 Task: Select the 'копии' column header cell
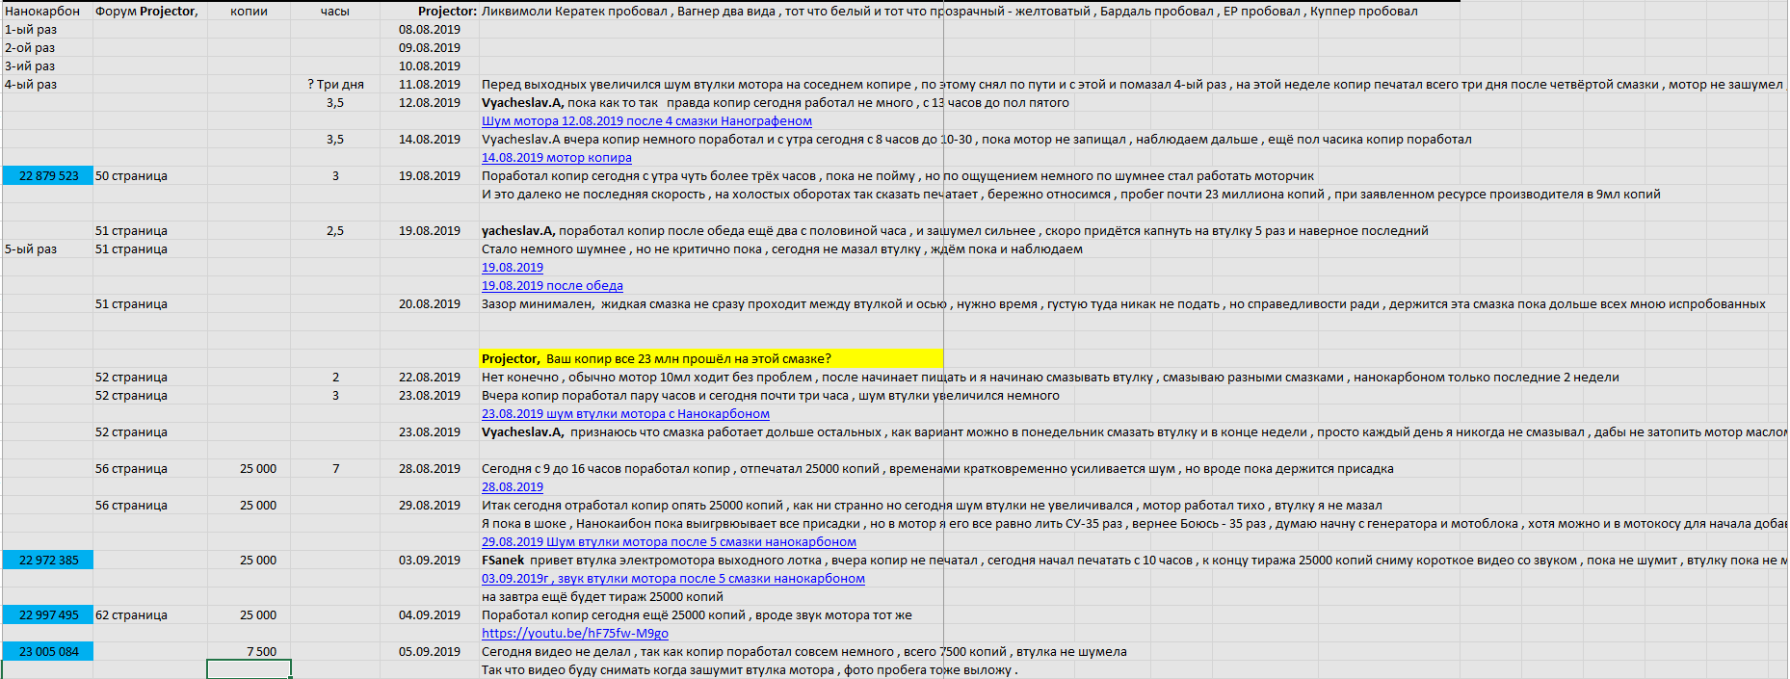tap(249, 12)
